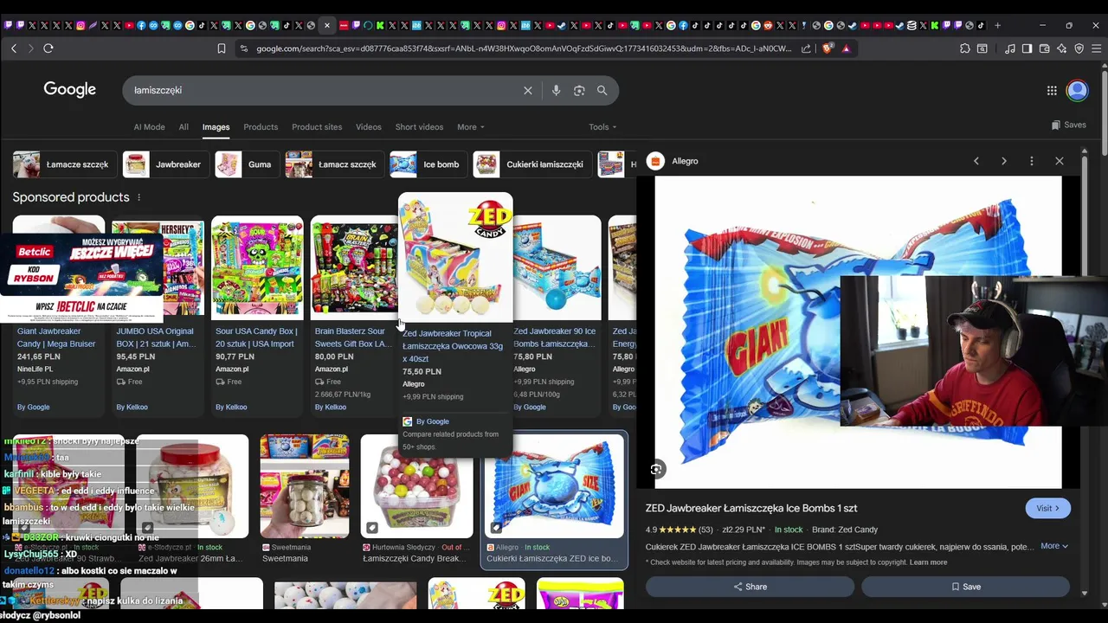Filter by Łamacz szczęk chip
Image resolution: width=1108 pixels, height=623 pixels.
click(x=333, y=164)
